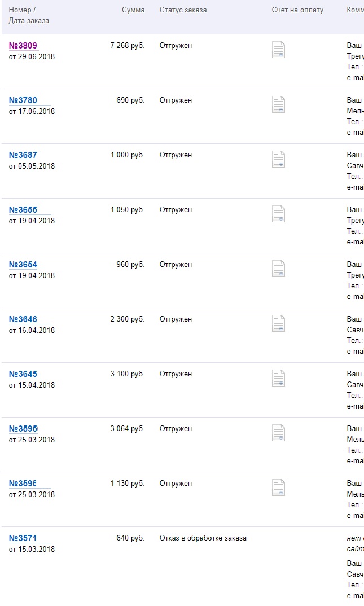Open order link №3645
The height and width of the screenshot is (606, 364).
click(23, 374)
